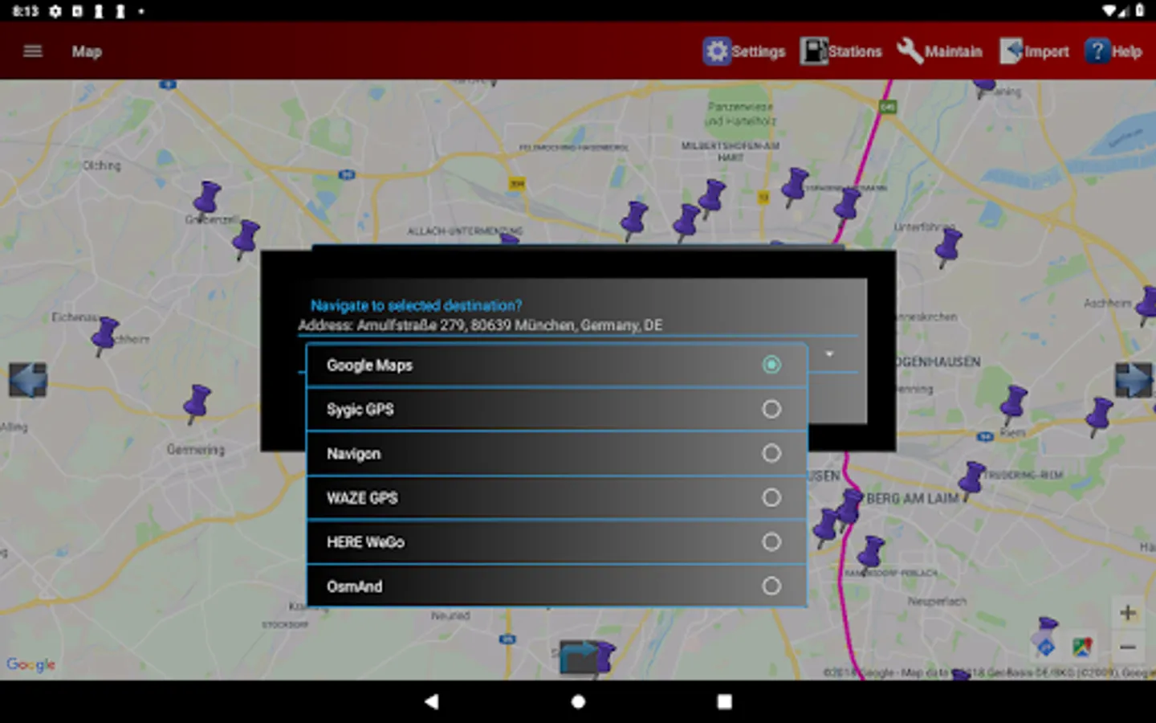This screenshot has height=723, width=1156.
Task: Tap the Wi-Fi icon in the status bar
Action: (1109, 10)
